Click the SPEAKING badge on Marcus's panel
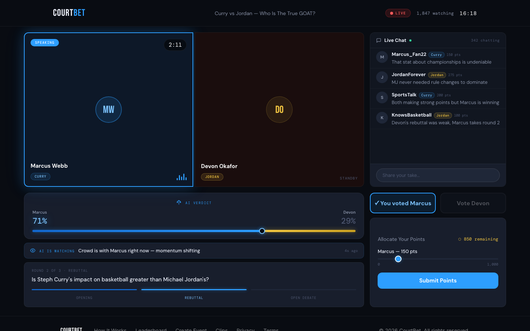Screen dimensions: 530x331 tap(45, 43)
